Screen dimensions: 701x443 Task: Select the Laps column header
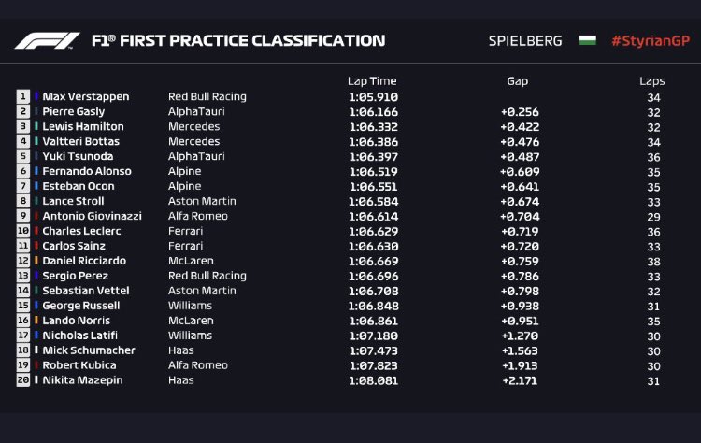pyautogui.click(x=652, y=81)
